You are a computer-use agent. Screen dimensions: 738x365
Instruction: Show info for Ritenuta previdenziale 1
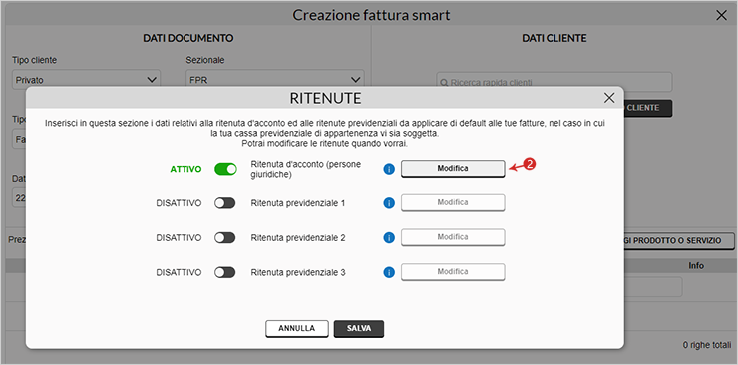click(x=389, y=203)
